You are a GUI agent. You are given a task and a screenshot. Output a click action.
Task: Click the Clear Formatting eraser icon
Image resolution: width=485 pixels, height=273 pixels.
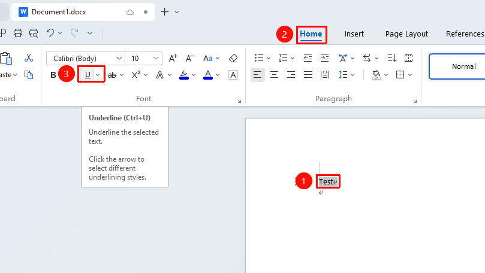pos(233,58)
